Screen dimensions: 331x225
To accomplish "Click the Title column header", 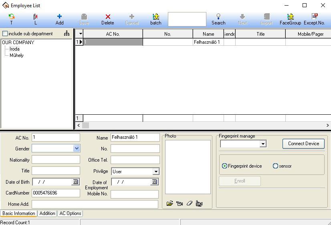I will tap(260, 34).
